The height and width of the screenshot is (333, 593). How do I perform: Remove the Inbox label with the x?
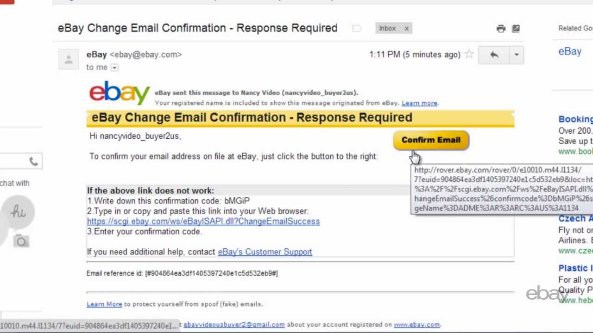(406, 28)
